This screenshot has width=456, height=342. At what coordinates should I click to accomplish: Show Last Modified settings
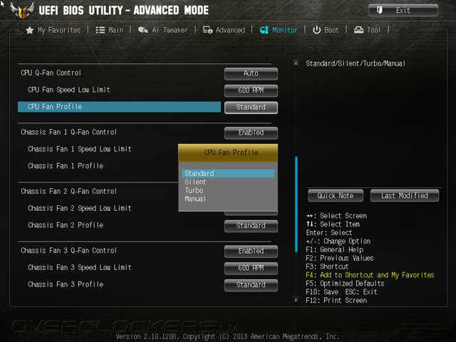(405, 196)
